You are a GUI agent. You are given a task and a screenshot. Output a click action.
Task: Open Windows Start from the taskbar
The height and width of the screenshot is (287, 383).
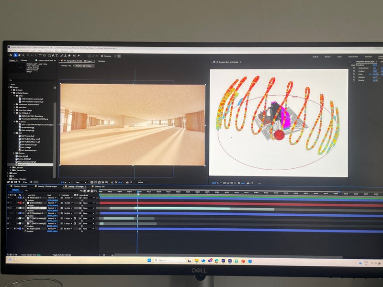[149, 260]
